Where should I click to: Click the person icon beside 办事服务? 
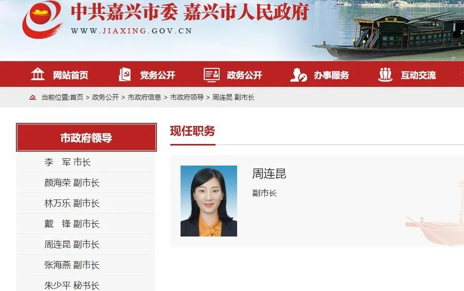(x=298, y=75)
